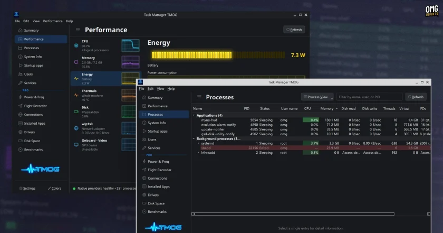Image resolution: width=443 pixels, height=233 pixels.
Task: Sort processes by the PID column header
Action: coord(247,108)
